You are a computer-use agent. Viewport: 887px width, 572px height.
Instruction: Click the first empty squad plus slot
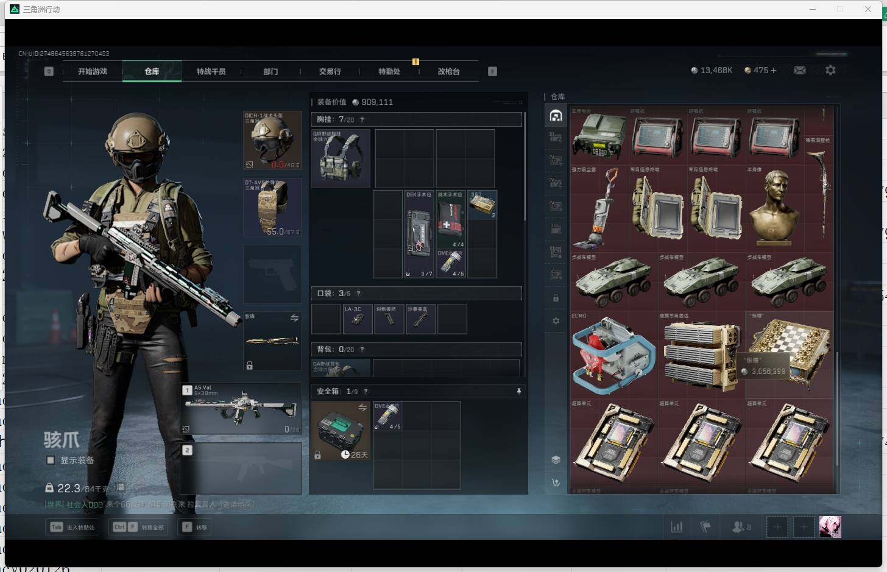[x=777, y=527]
